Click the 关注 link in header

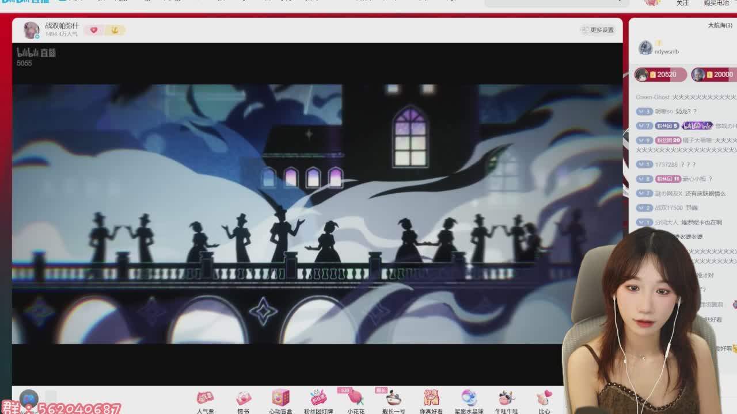[683, 3]
